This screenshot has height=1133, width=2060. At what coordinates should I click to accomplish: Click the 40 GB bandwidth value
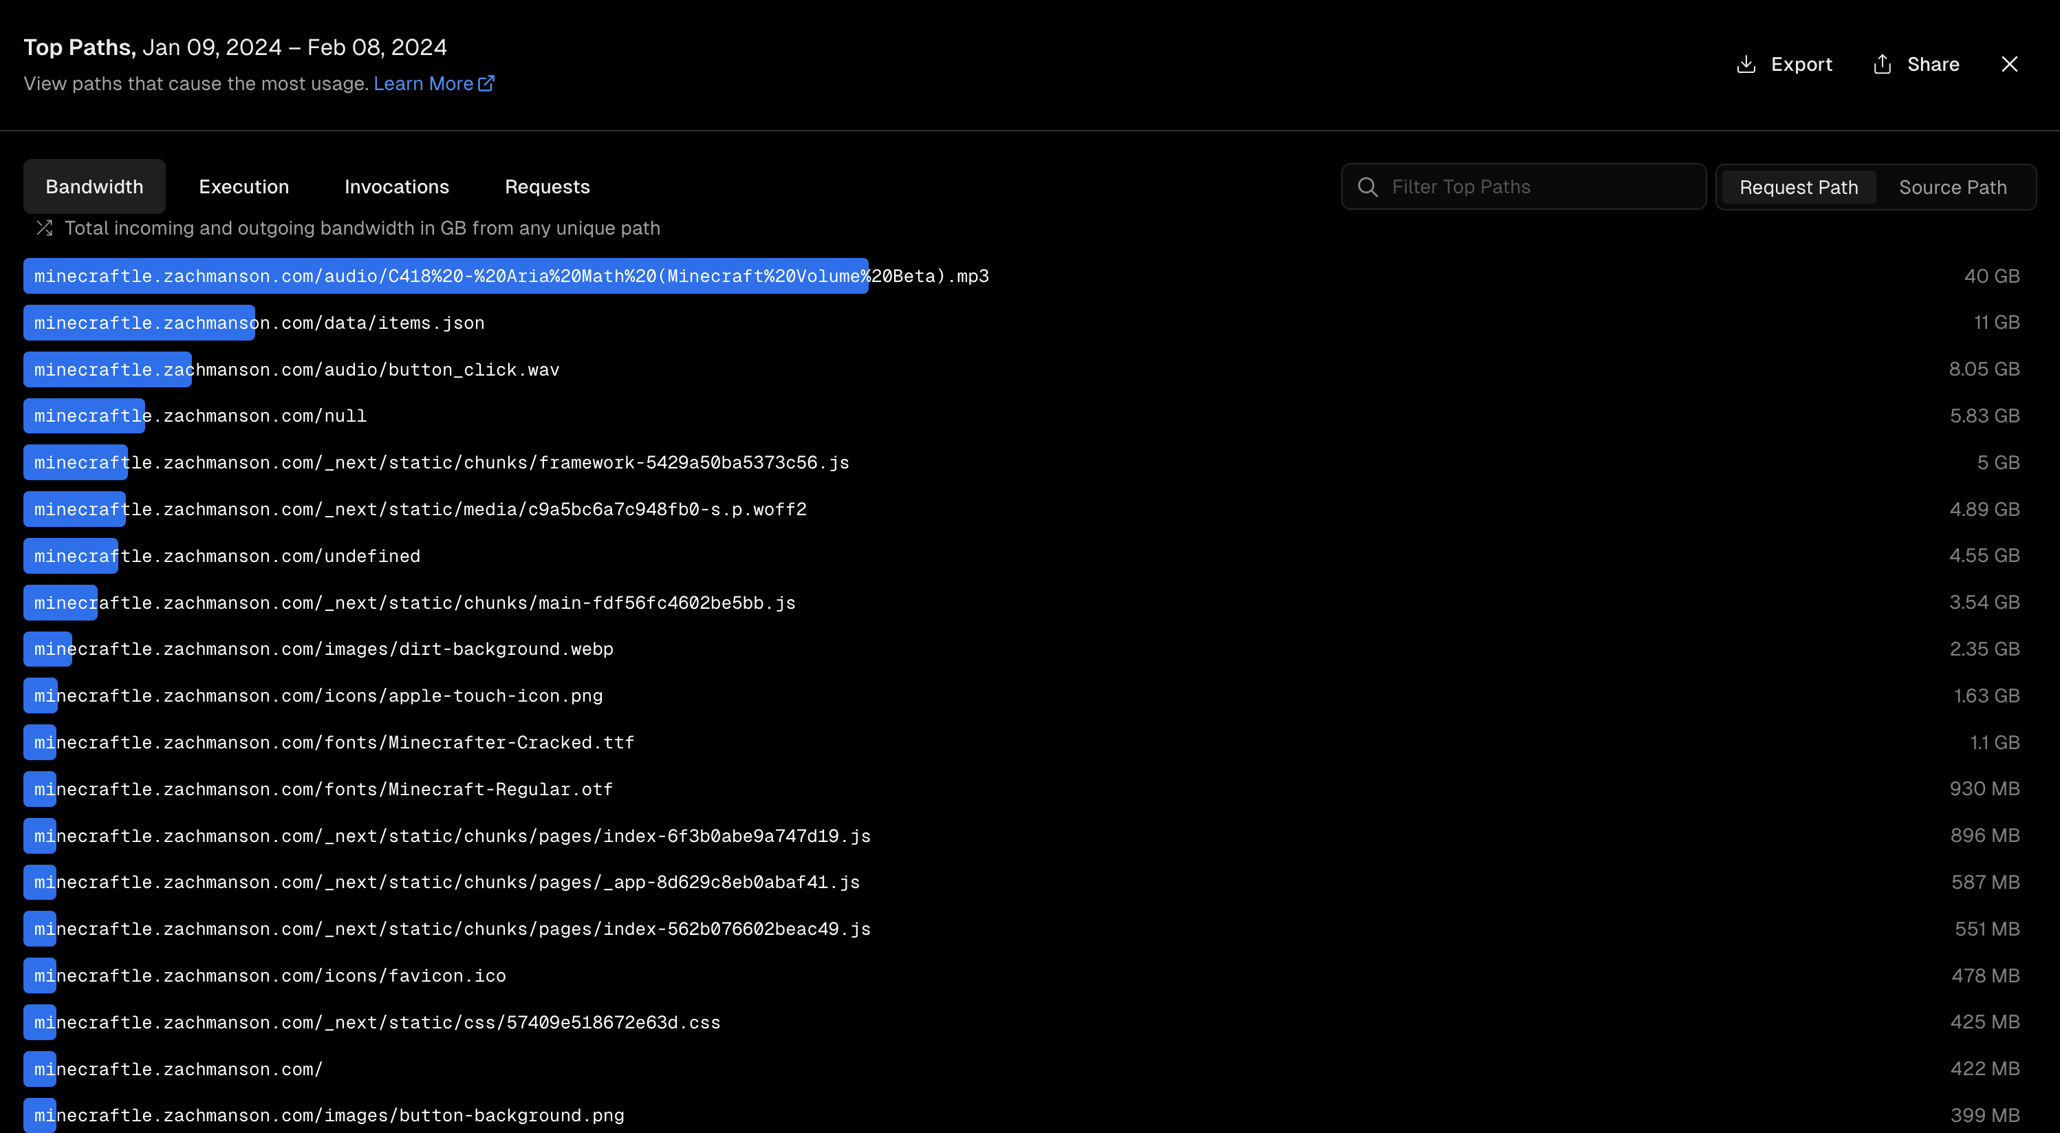pyautogui.click(x=1991, y=276)
